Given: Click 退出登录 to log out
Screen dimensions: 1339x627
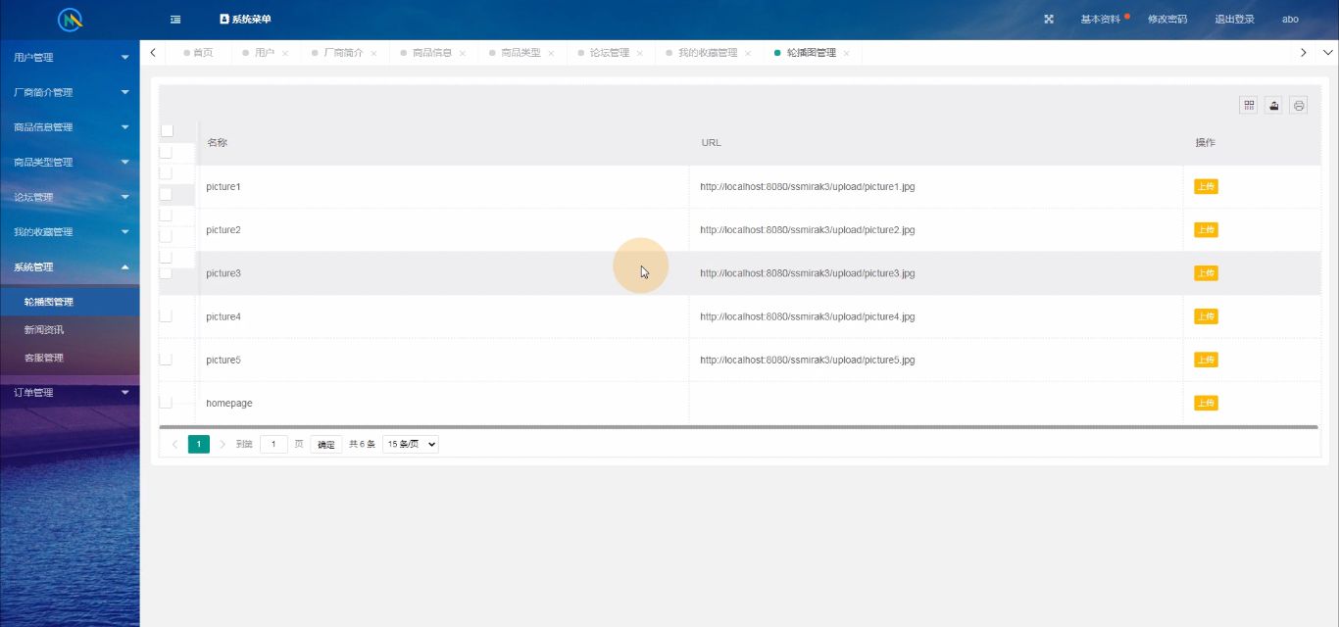Looking at the screenshot, I should point(1235,19).
